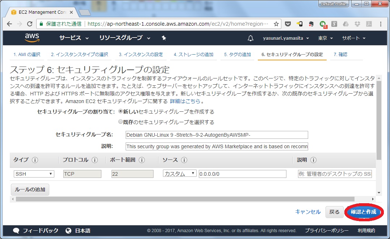Open a new browser tab
This screenshot has width=390, height=239.
pyautogui.click(x=85, y=12)
